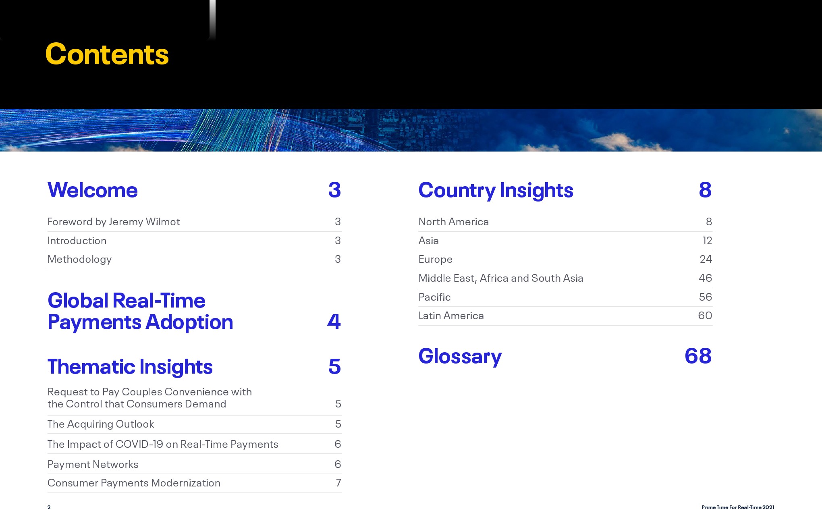The image size is (822, 532).
Task: Go to Payment Networks entry
Action: 93,464
